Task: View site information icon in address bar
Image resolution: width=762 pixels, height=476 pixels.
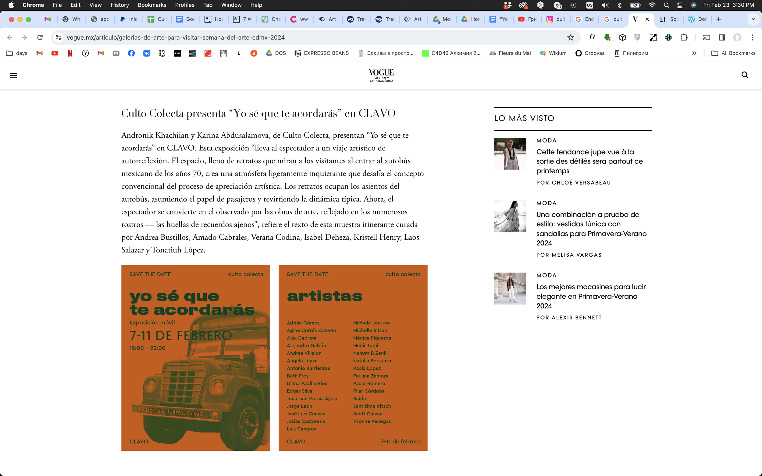Action: click(x=58, y=37)
